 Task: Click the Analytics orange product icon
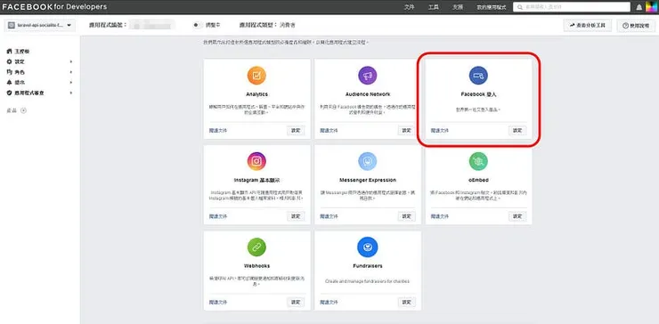point(256,76)
